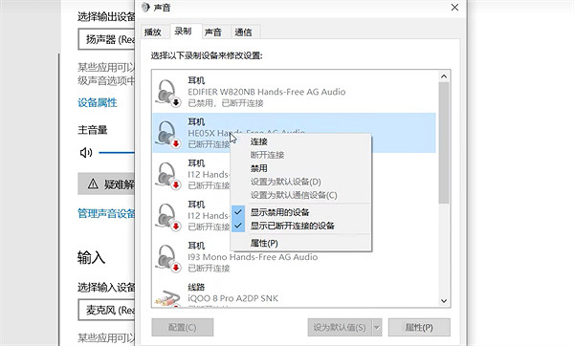Image resolution: width=574 pixels, height=346 pixels.
Task: Click the device list scrollbar up arrow
Action: pos(444,76)
